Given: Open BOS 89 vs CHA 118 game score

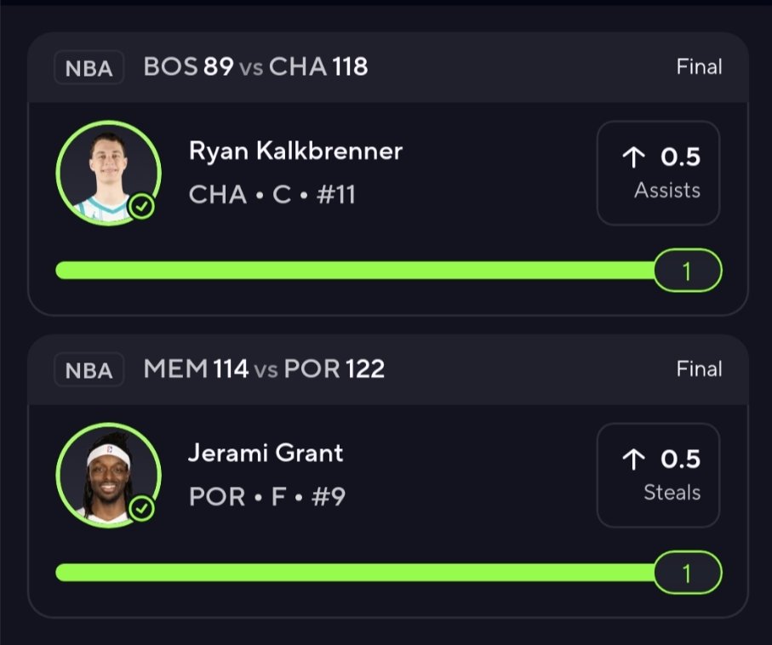Looking at the screenshot, I should (255, 67).
